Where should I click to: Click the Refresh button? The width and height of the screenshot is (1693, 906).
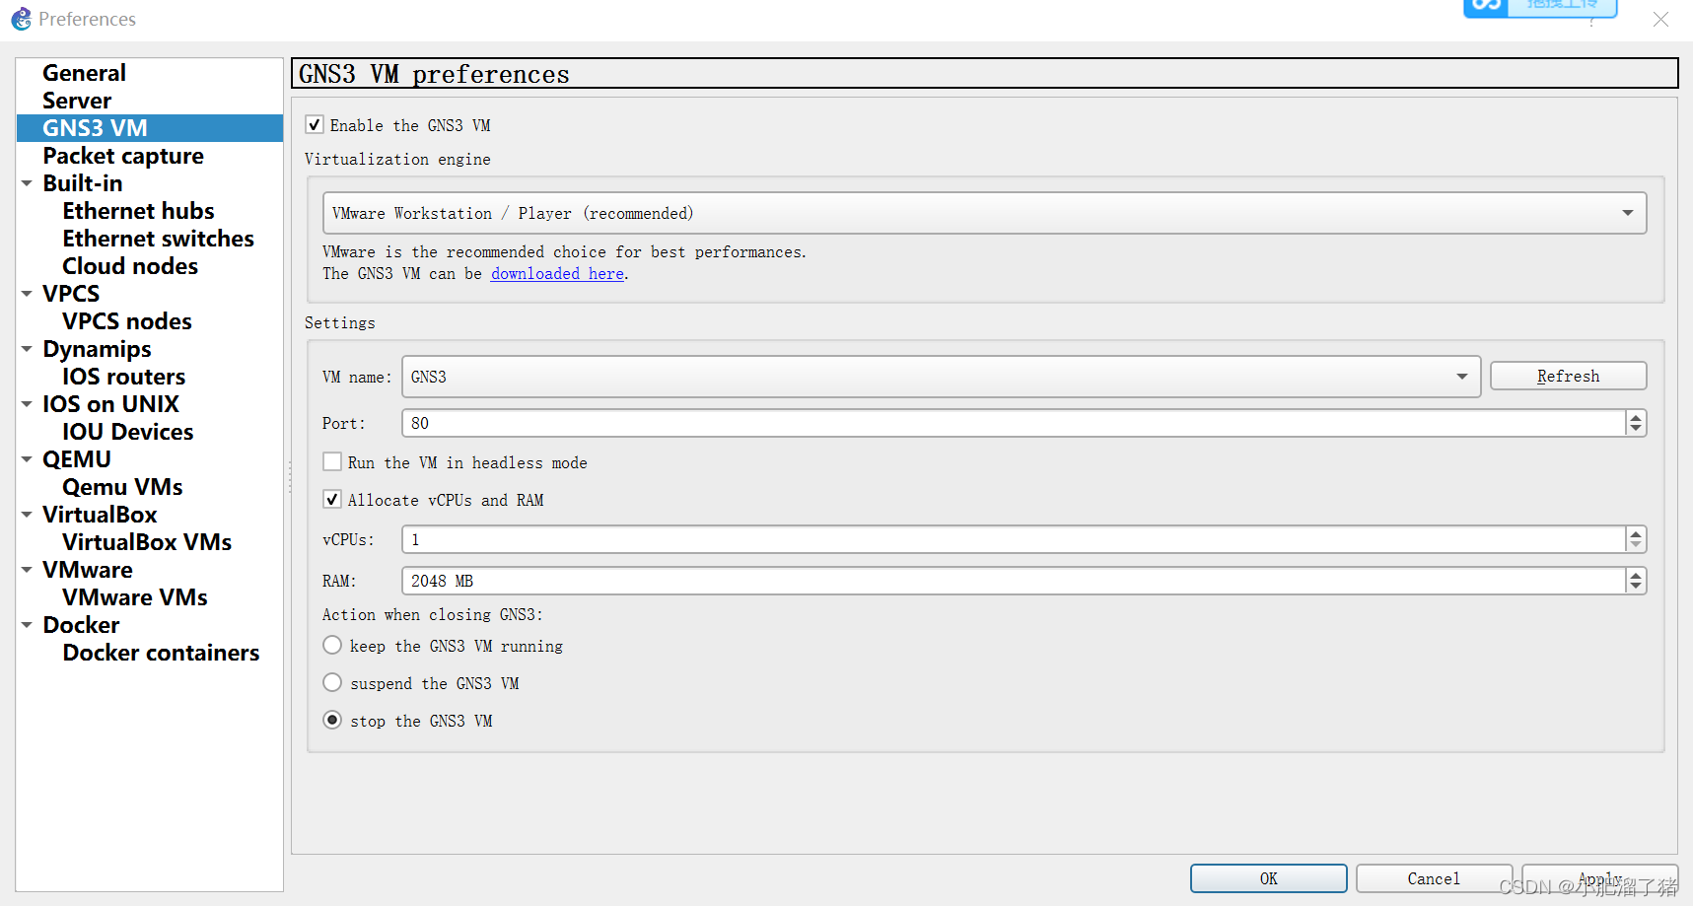1568,376
